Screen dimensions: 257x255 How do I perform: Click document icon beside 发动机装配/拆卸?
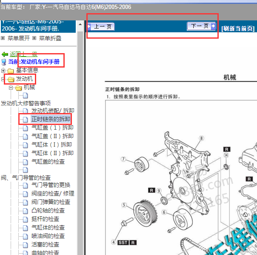pyautogui.click(x=26, y=111)
